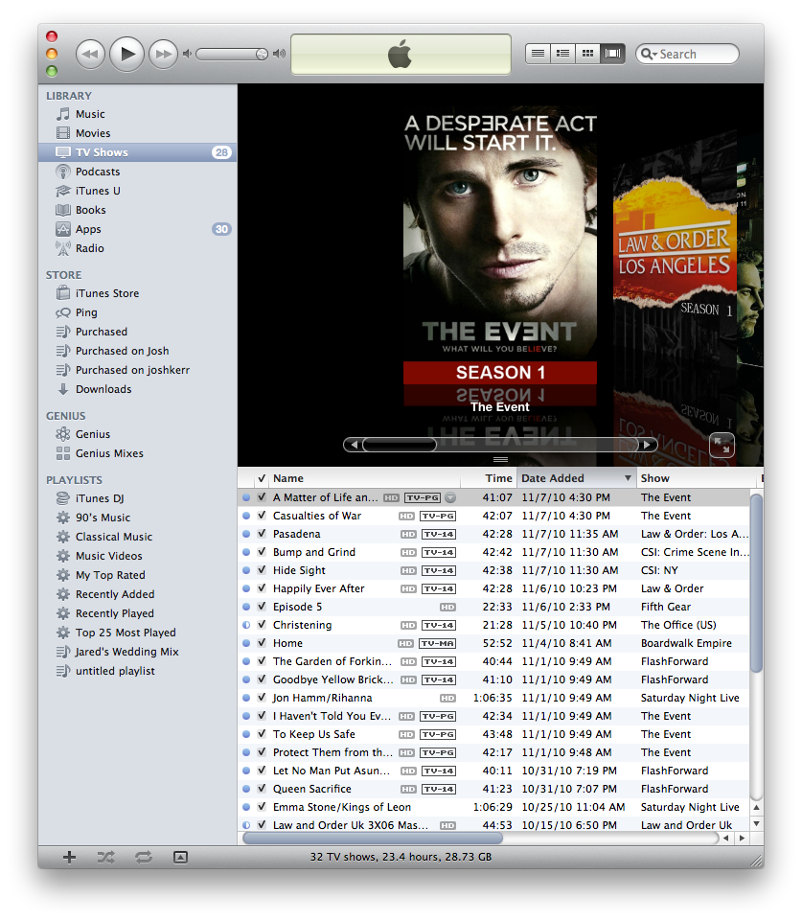
Task: Select Queen Sacrifice episode row
Action: tap(493, 789)
